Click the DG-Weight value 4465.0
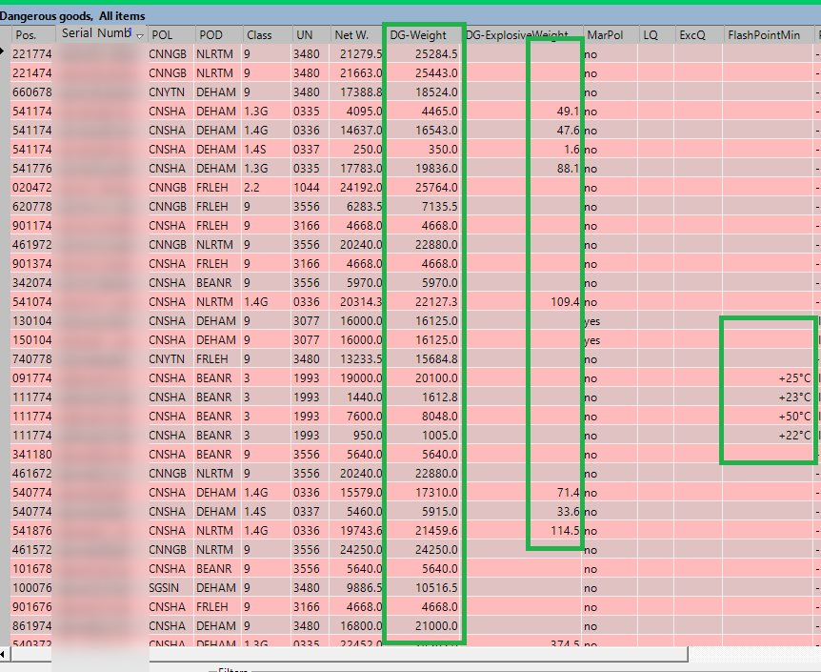 pyautogui.click(x=440, y=112)
